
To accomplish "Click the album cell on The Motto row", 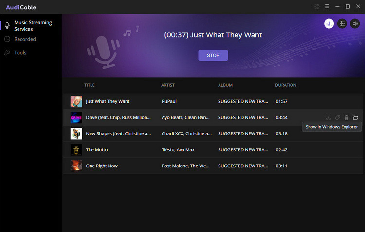I will click(x=243, y=150).
